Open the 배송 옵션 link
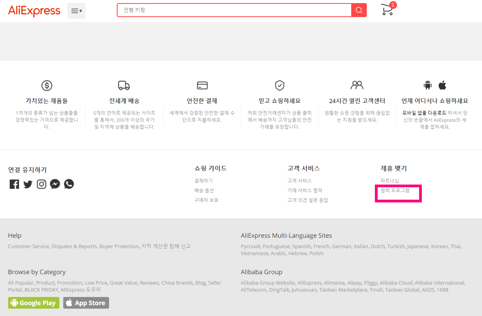The width and height of the screenshot is (482, 316). tap(204, 190)
